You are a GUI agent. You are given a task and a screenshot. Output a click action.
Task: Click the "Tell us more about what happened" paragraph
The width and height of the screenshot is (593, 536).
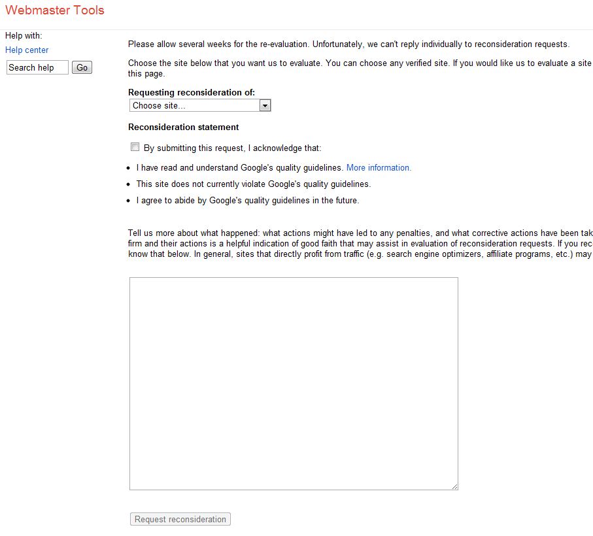pyautogui.click(x=360, y=243)
